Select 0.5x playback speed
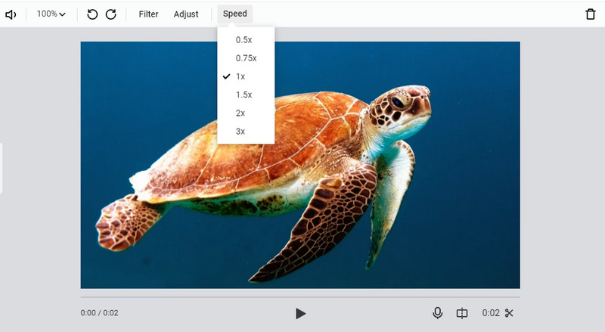 [244, 40]
